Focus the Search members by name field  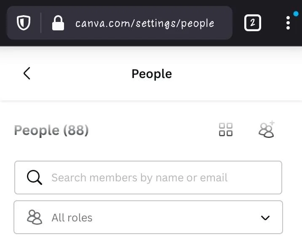(148, 178)
